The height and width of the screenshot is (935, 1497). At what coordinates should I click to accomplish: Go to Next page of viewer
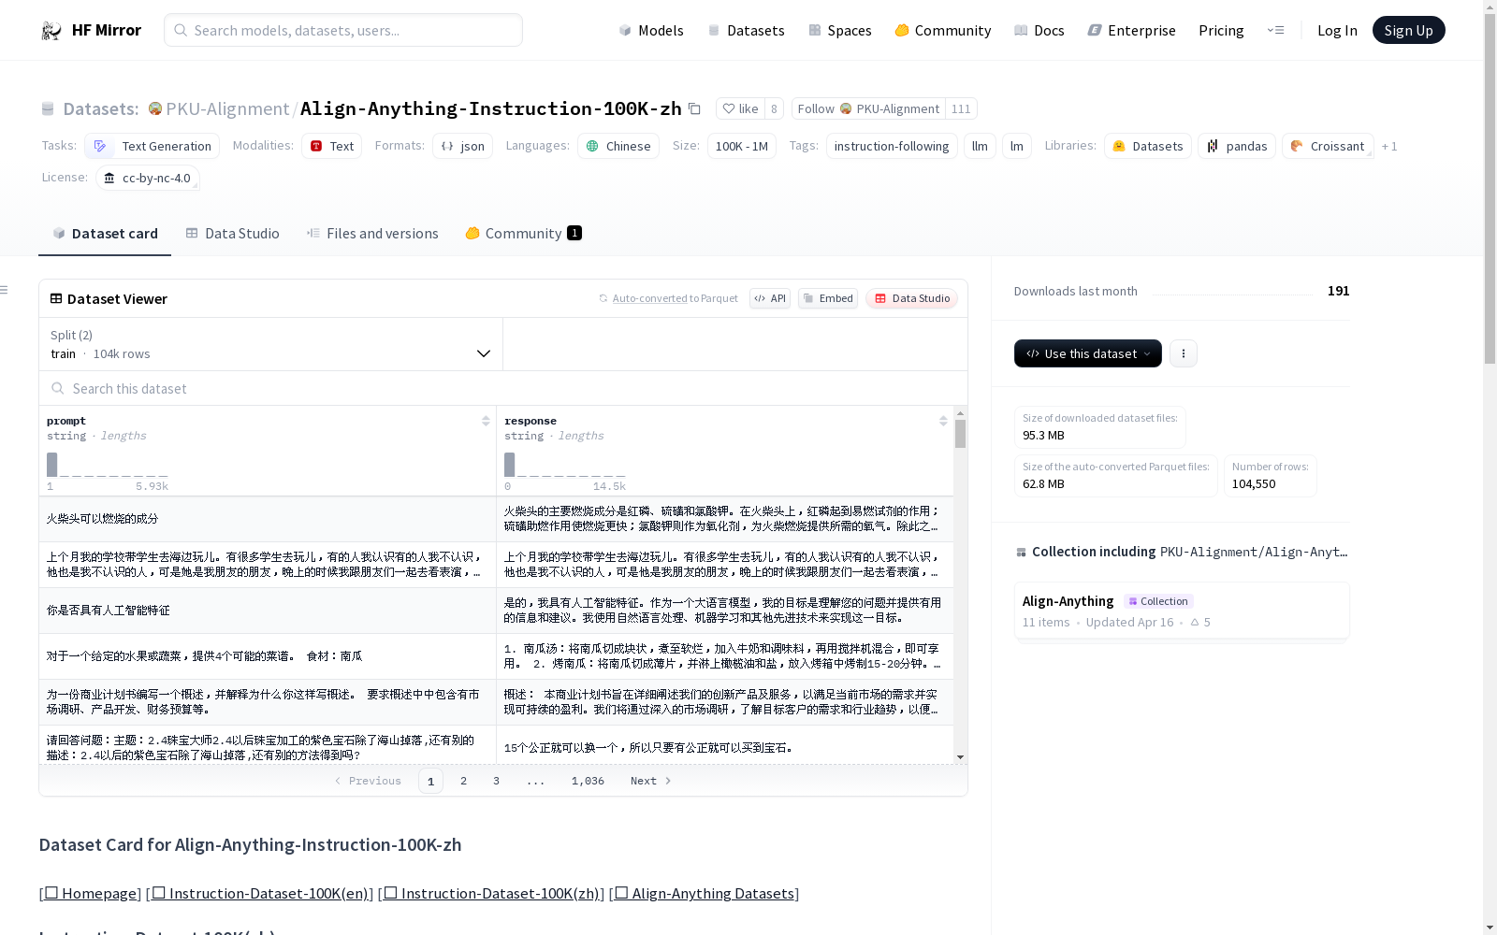[x=651, y=781]
